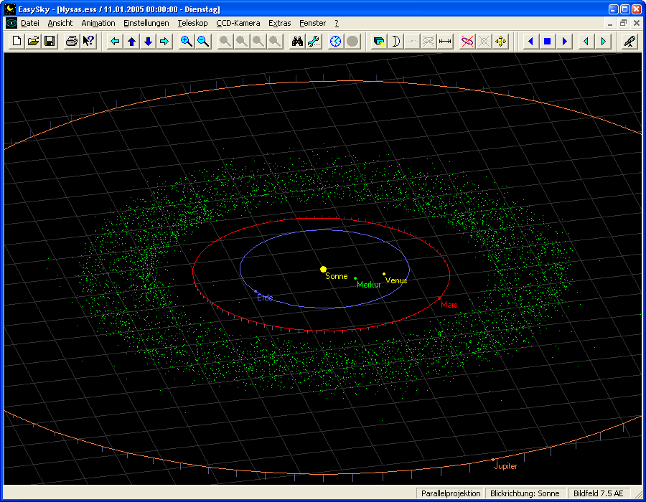Click the Jupiter label on orbit
The width and height of the screenshot is (646, 502).
[x=505, y=466]
